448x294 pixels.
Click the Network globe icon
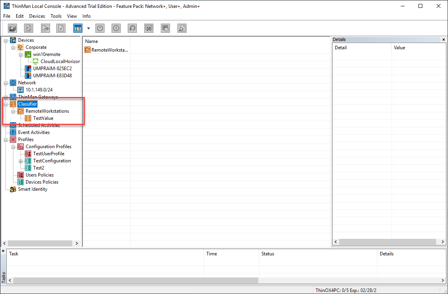pyautogui.click(x=13, y=83)
